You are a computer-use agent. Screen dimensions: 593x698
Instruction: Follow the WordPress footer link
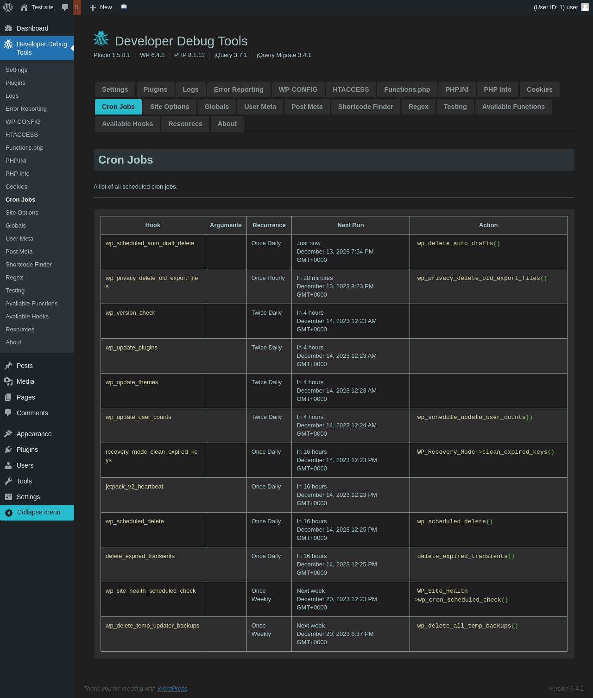point(172,688)
